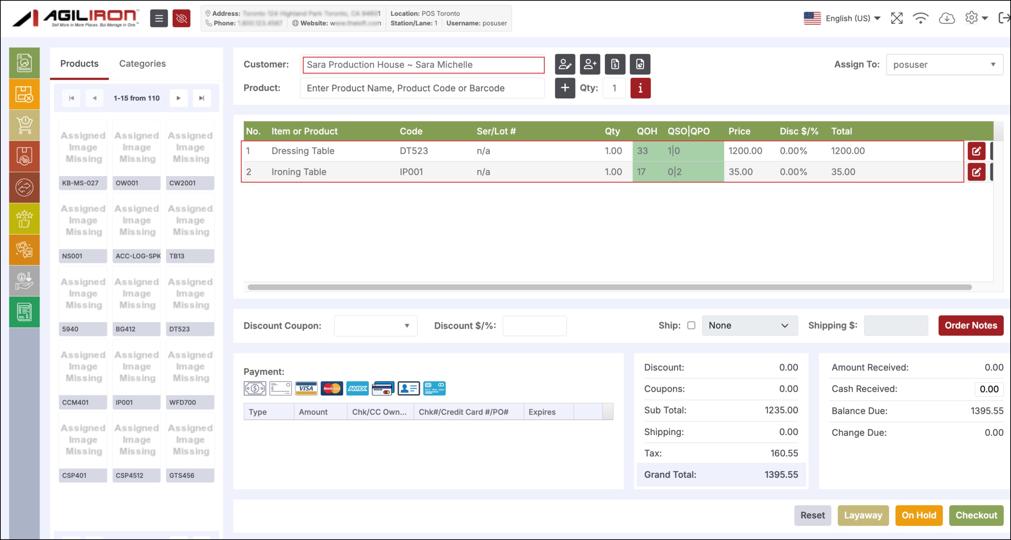Viewport: 1011px width, 540px height.
Task: Open the English (US) language dropdown
Action: point(842,18)
